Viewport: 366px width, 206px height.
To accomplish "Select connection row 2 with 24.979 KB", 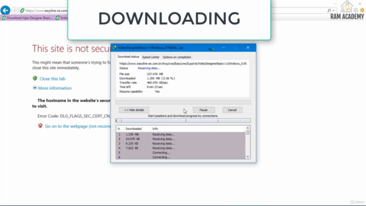I will pos(181,139).
